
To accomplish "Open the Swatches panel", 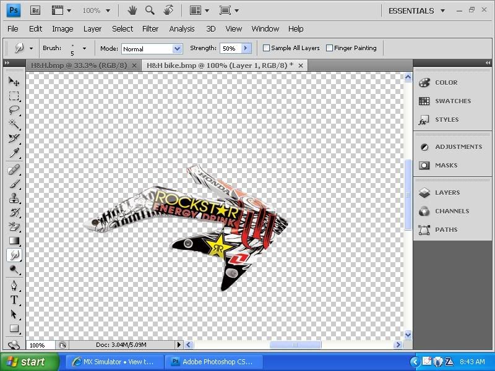I will (x=452, y=101).
